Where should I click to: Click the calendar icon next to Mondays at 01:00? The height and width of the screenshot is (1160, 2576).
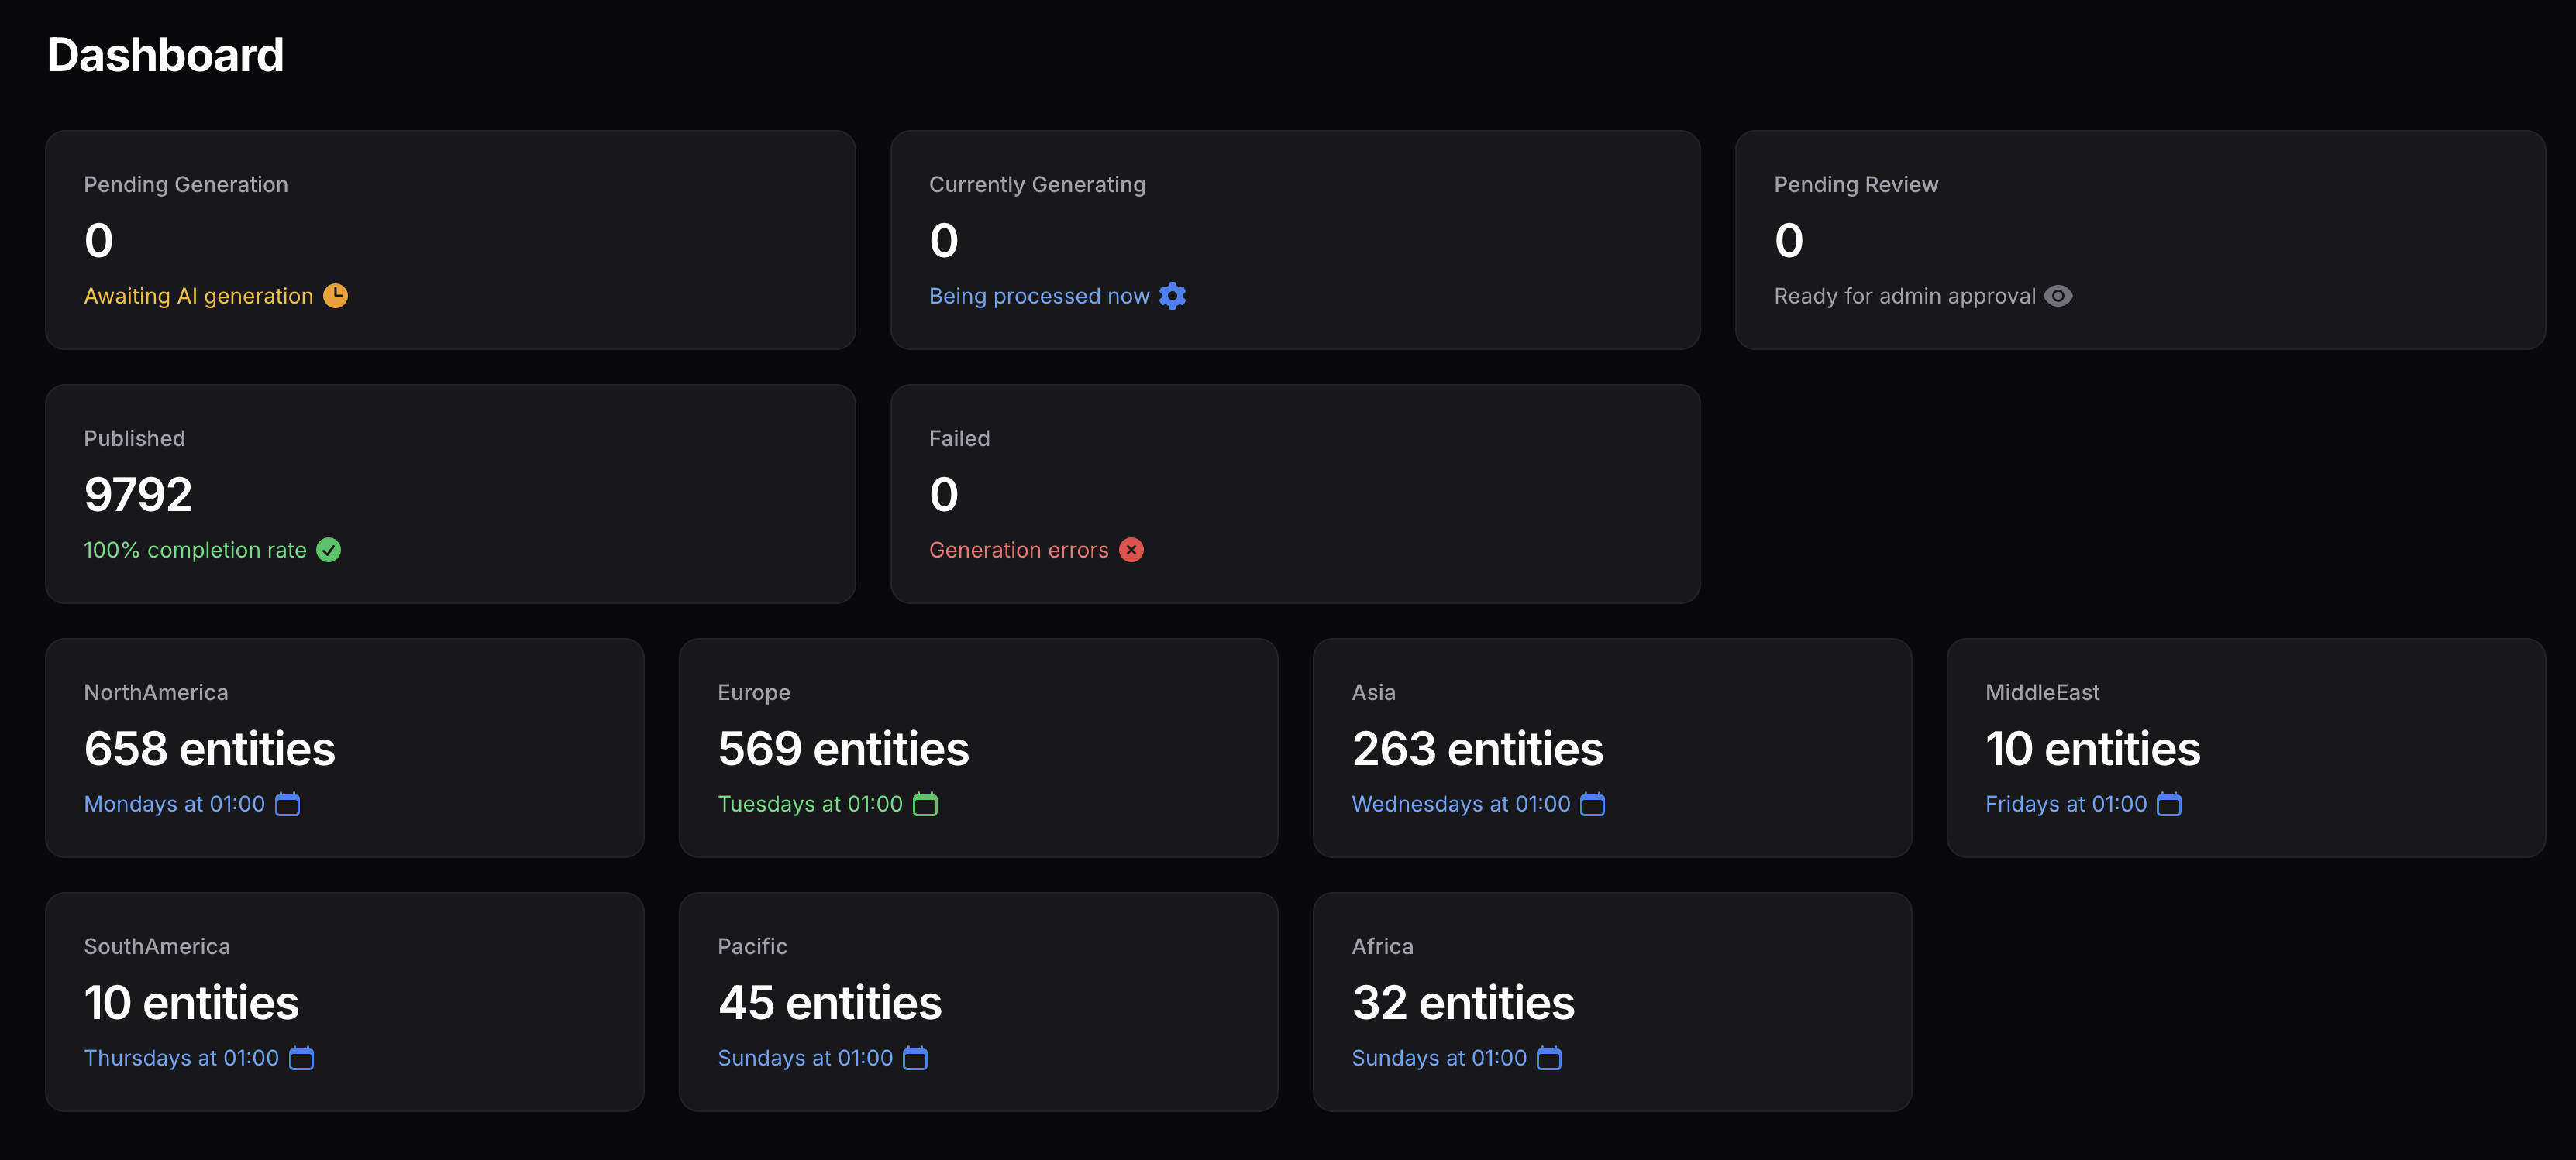(288, 803)
